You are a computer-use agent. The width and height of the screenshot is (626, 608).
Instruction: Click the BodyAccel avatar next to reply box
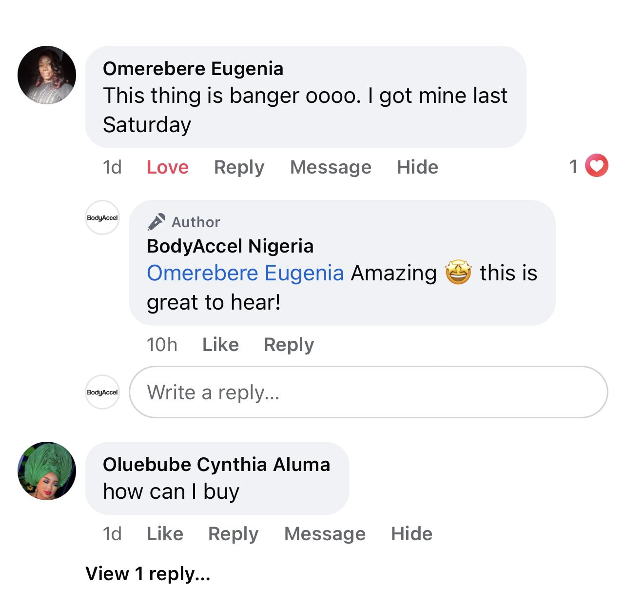pyautogui.click(x=102, y=392)
